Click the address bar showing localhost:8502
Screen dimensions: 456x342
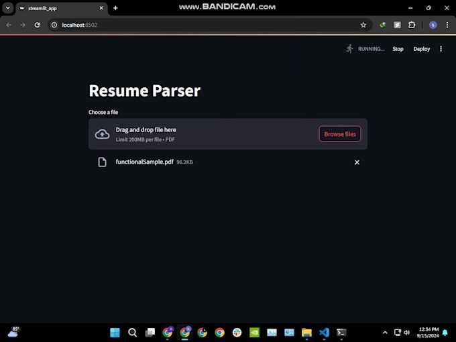(201, 25)
